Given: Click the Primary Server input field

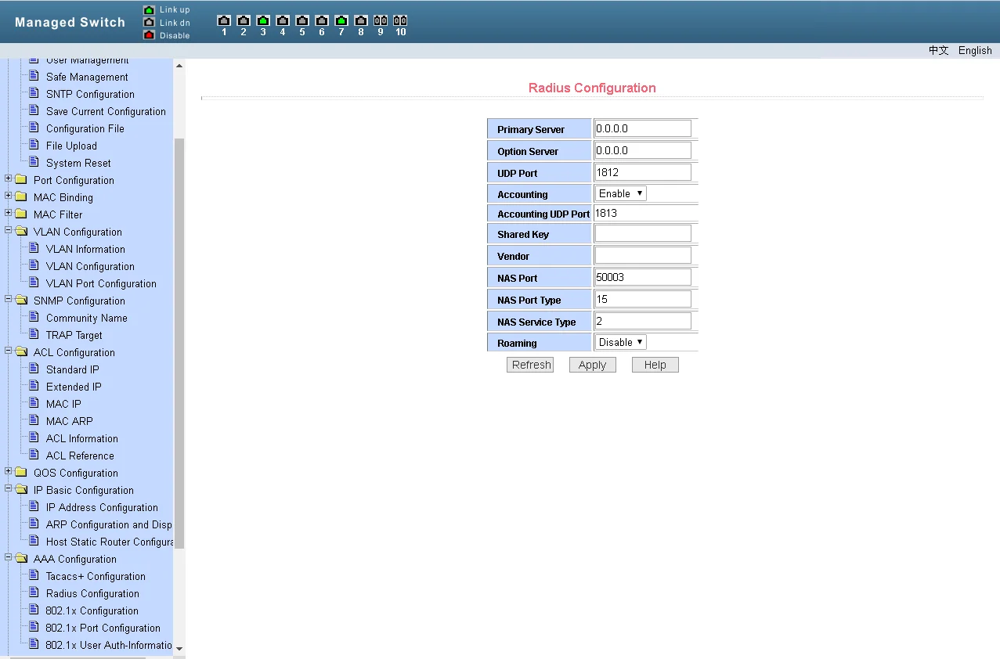Looking at the screenshot, I should click(x=643, y=128).
